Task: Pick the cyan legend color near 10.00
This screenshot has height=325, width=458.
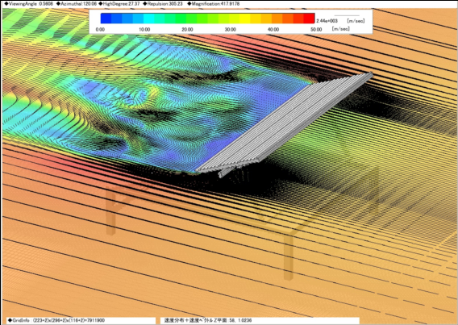Action: (x=148, y=19)
